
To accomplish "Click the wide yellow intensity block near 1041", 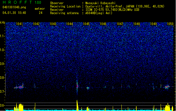I will (21, 107).
